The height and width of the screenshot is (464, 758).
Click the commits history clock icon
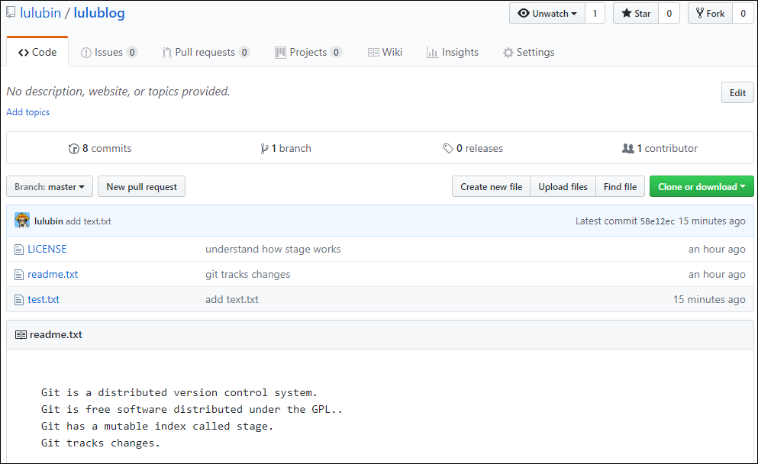[x=73, y=149]
